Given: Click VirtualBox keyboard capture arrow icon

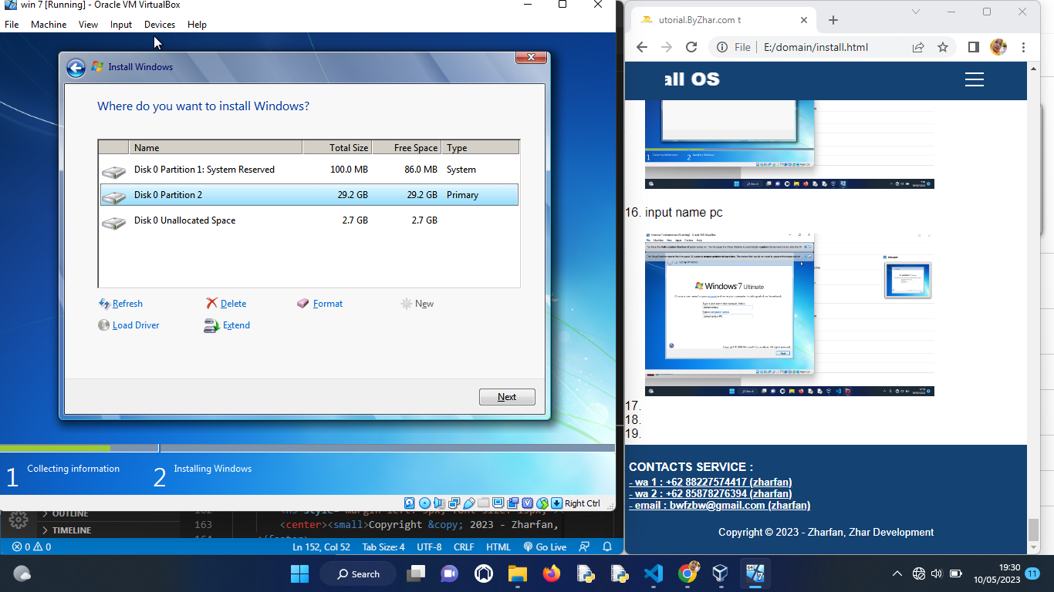Looking at the screenshot, I should [556, 503].
